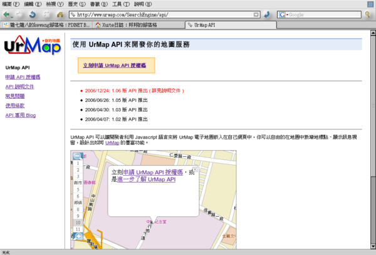Select the 街市 zoom level on map scale
This screenshot has height=255, width=376.
coord(78,183)
